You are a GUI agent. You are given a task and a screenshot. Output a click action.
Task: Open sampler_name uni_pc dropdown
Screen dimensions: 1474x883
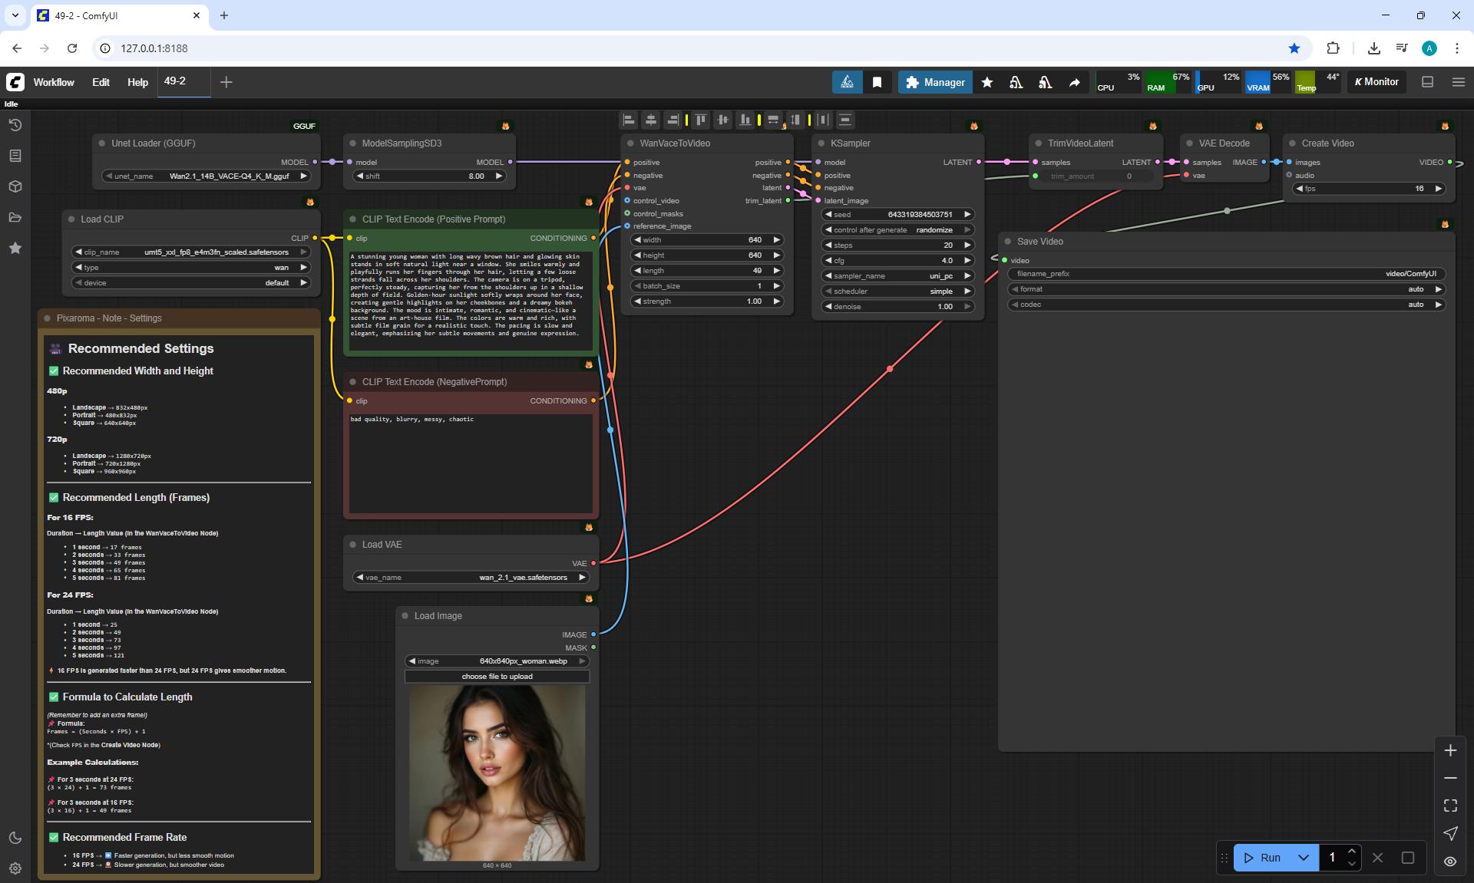(897, 276)
